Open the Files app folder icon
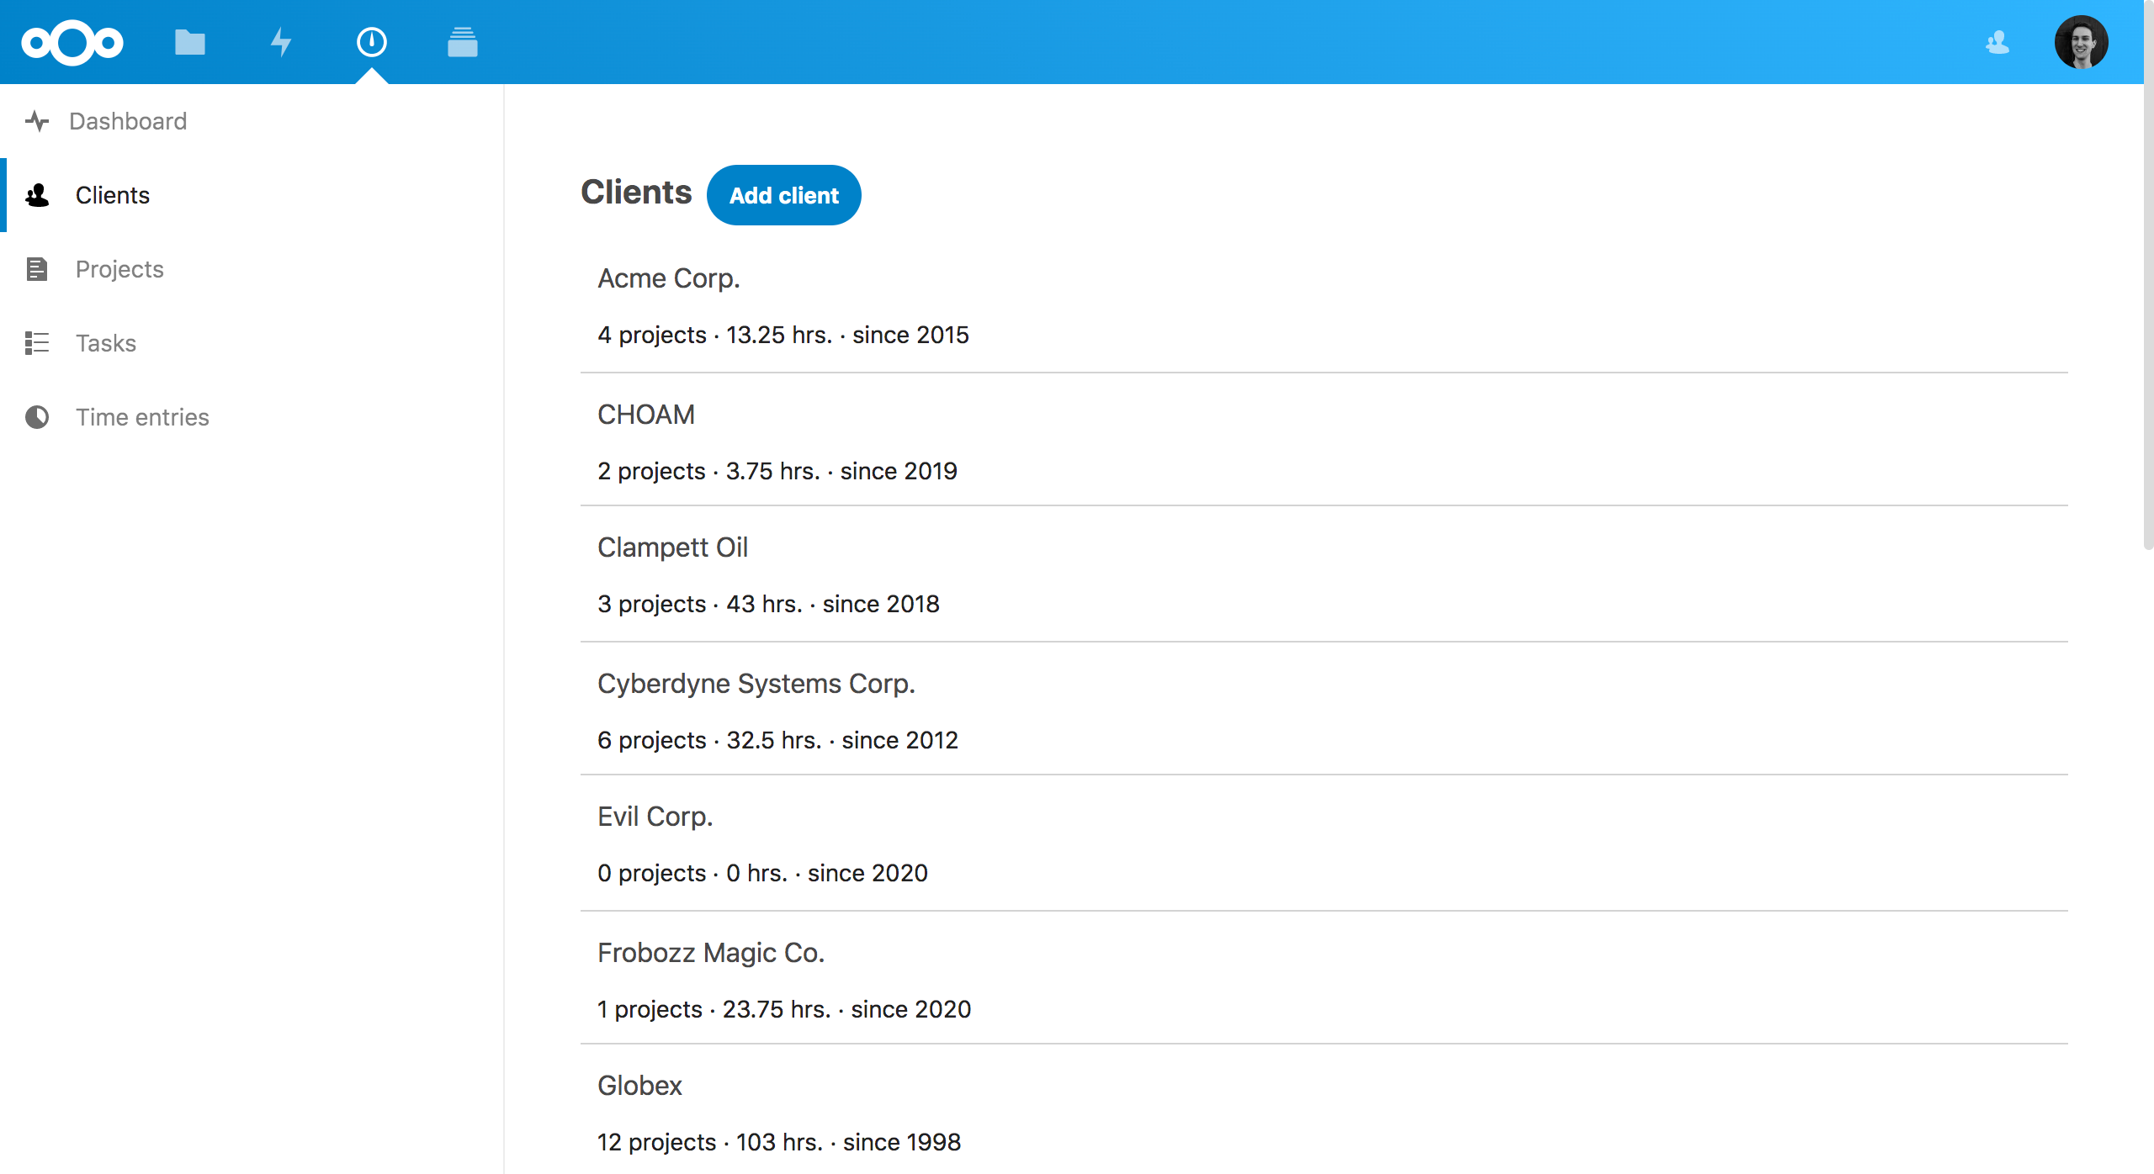The height and width of the screenshot is (1174, 2154). (x=190, y=42)
